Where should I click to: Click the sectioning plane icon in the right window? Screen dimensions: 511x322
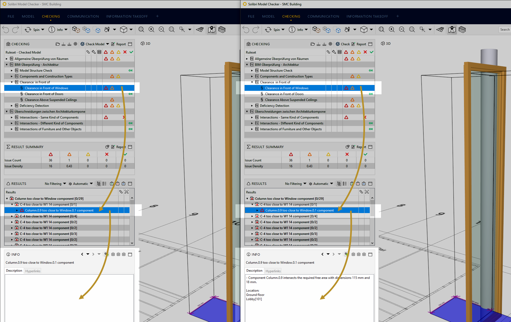click(440, 30)
